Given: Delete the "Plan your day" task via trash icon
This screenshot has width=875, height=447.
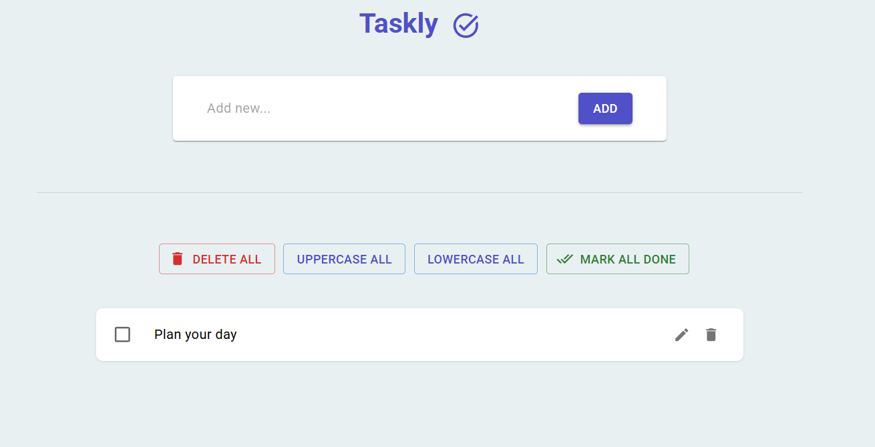Looking at the screenshot, I should 711,335.
